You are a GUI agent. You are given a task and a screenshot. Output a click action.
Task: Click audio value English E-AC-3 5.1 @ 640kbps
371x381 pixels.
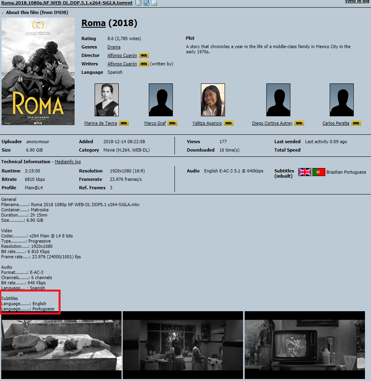coord(234,171)
